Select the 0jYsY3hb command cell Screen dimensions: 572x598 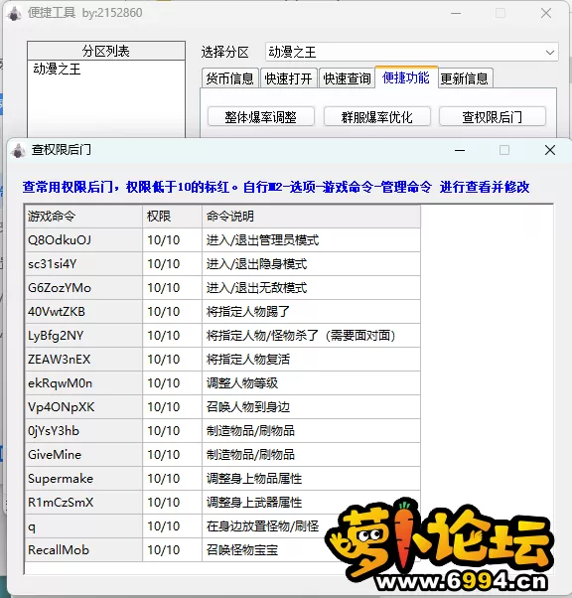pyautogui.click(x=83, y=431)
